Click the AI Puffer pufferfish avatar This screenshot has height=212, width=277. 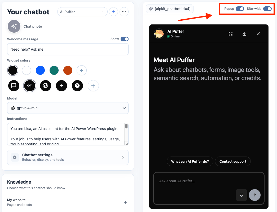click(x=159, y=34)
